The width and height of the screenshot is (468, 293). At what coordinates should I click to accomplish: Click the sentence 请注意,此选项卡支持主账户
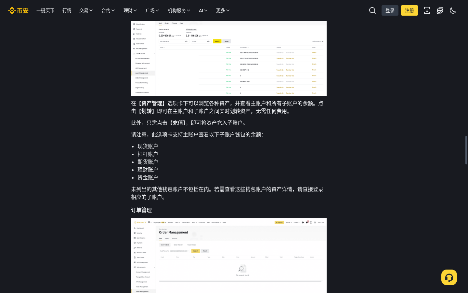click(197, 134)
